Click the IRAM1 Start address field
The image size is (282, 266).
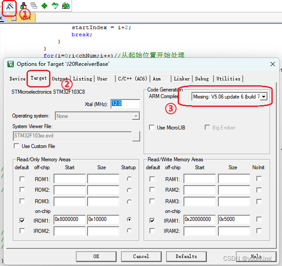(200, 220)
